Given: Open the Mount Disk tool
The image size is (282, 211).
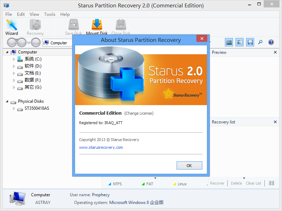Looking at the screenshot, I should click(97, 27).
